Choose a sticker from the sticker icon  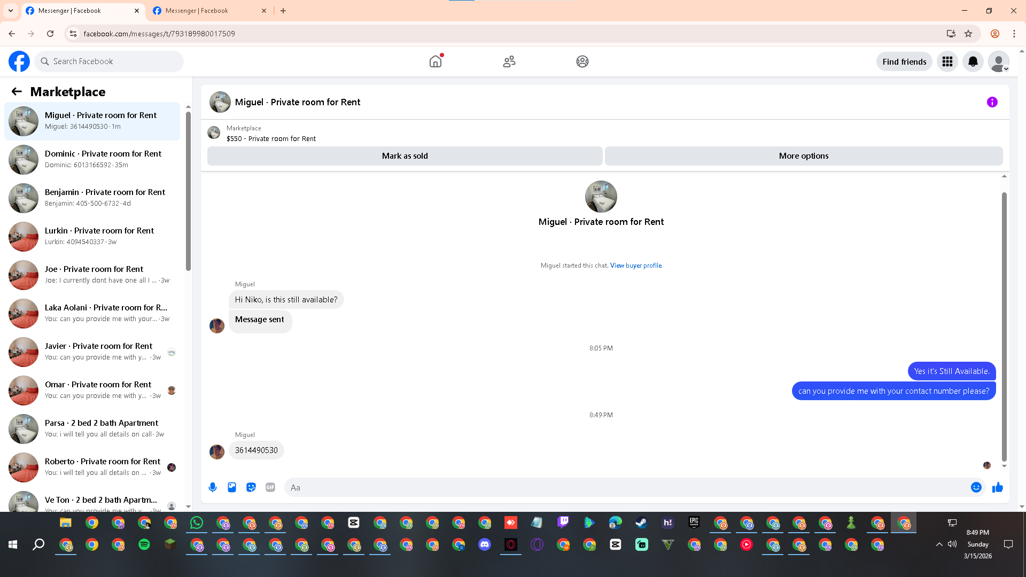[251, 487]
